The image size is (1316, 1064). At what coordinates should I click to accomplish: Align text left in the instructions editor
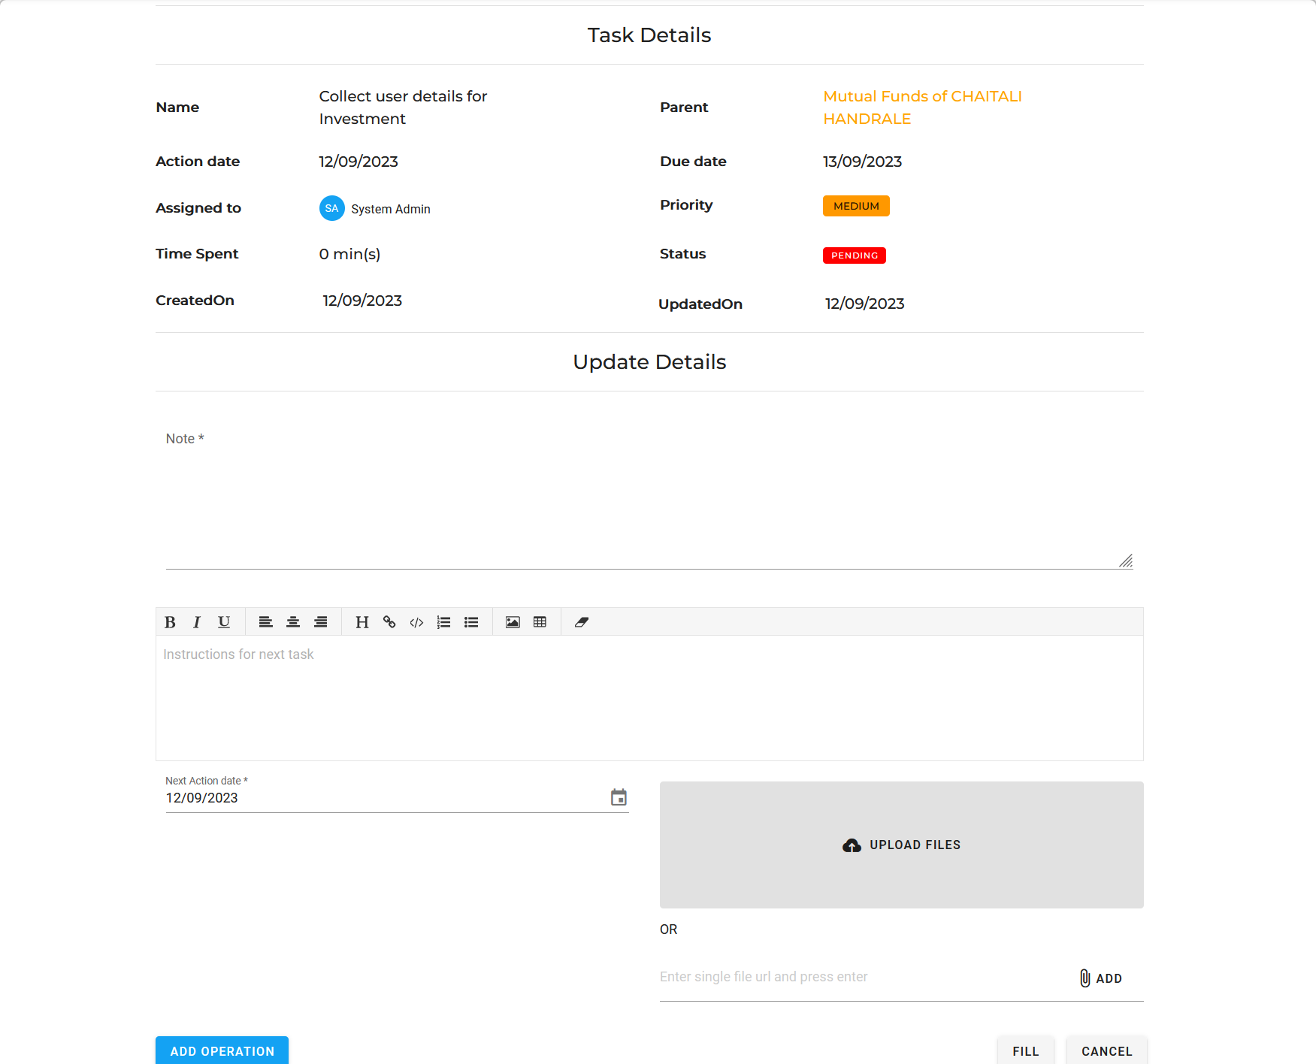coord(265,622)
